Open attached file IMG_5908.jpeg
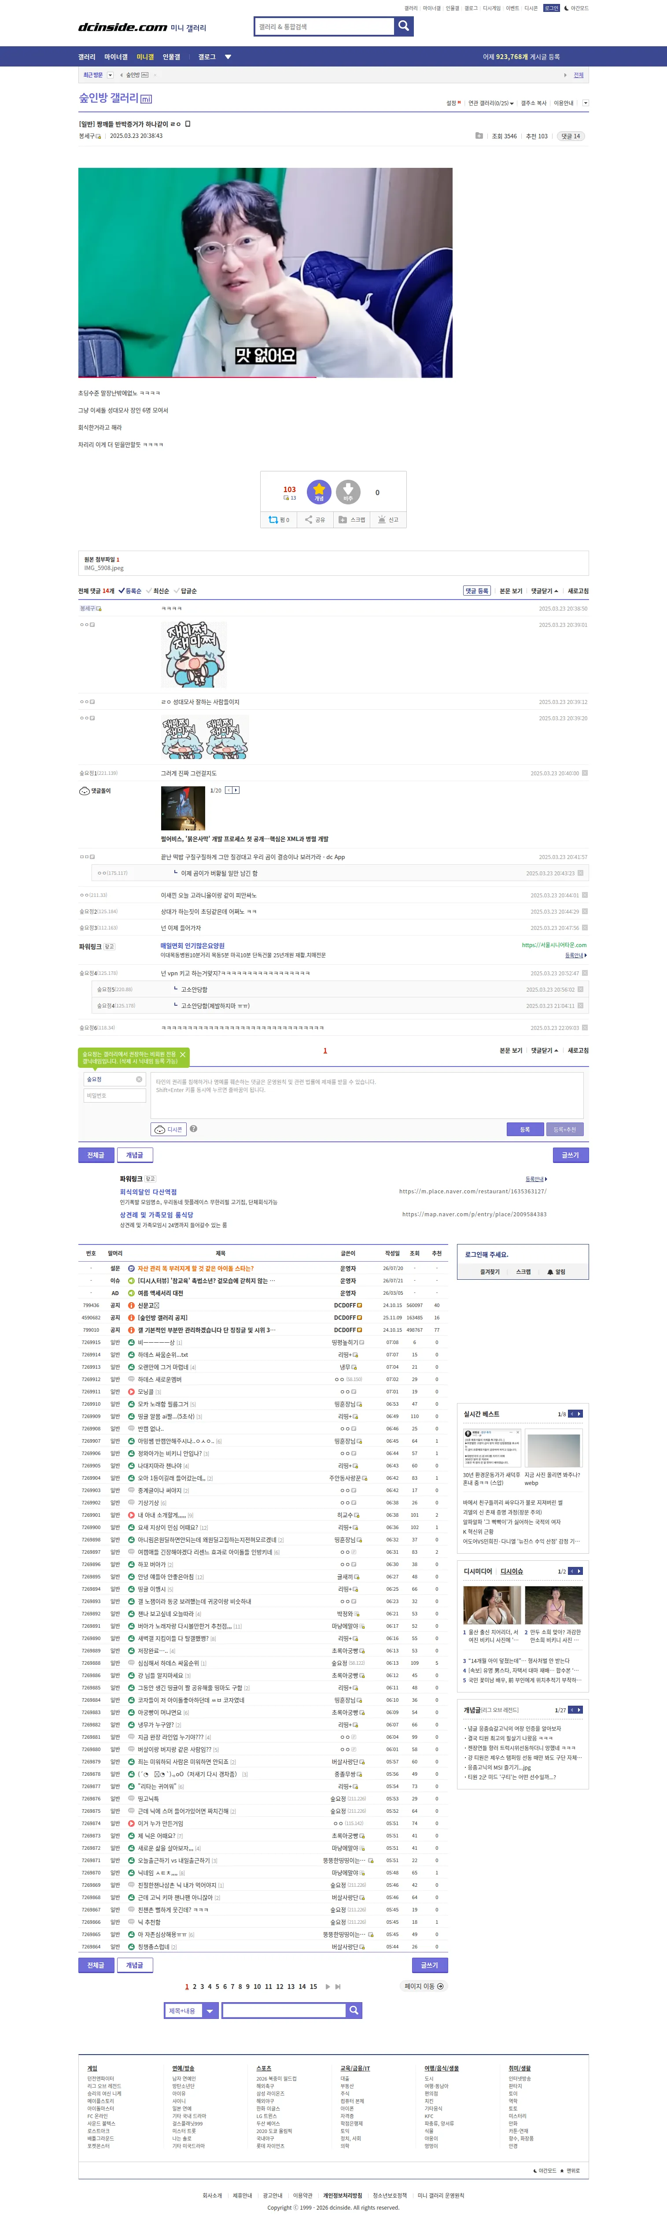This screenshot has height=2233, width=667. 104,568
